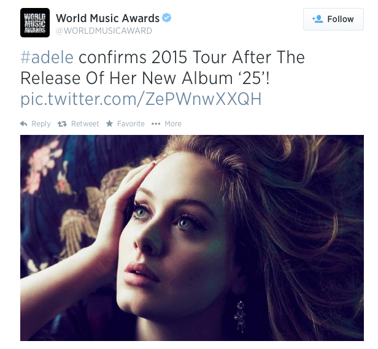Select the Retweet text label
The image size is (378, 349).
point(85,124)
